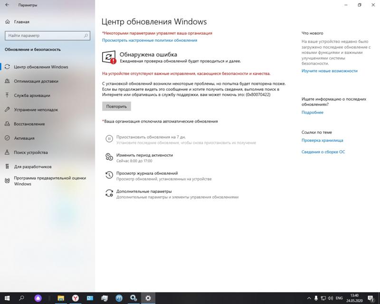
Task: Open Изучите новые возможности link
Action: pyautogui.click(x=329, y=71)
